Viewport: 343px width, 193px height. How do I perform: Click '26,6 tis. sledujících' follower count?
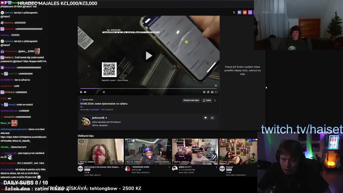click(100, 125)
